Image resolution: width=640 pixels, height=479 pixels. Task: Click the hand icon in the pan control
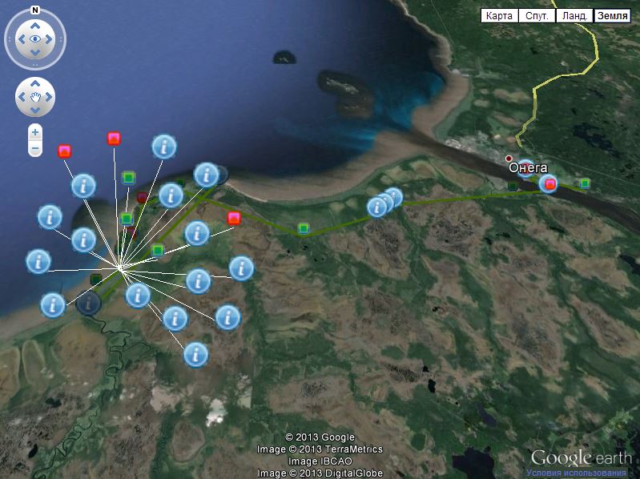(x=35, y=98)
